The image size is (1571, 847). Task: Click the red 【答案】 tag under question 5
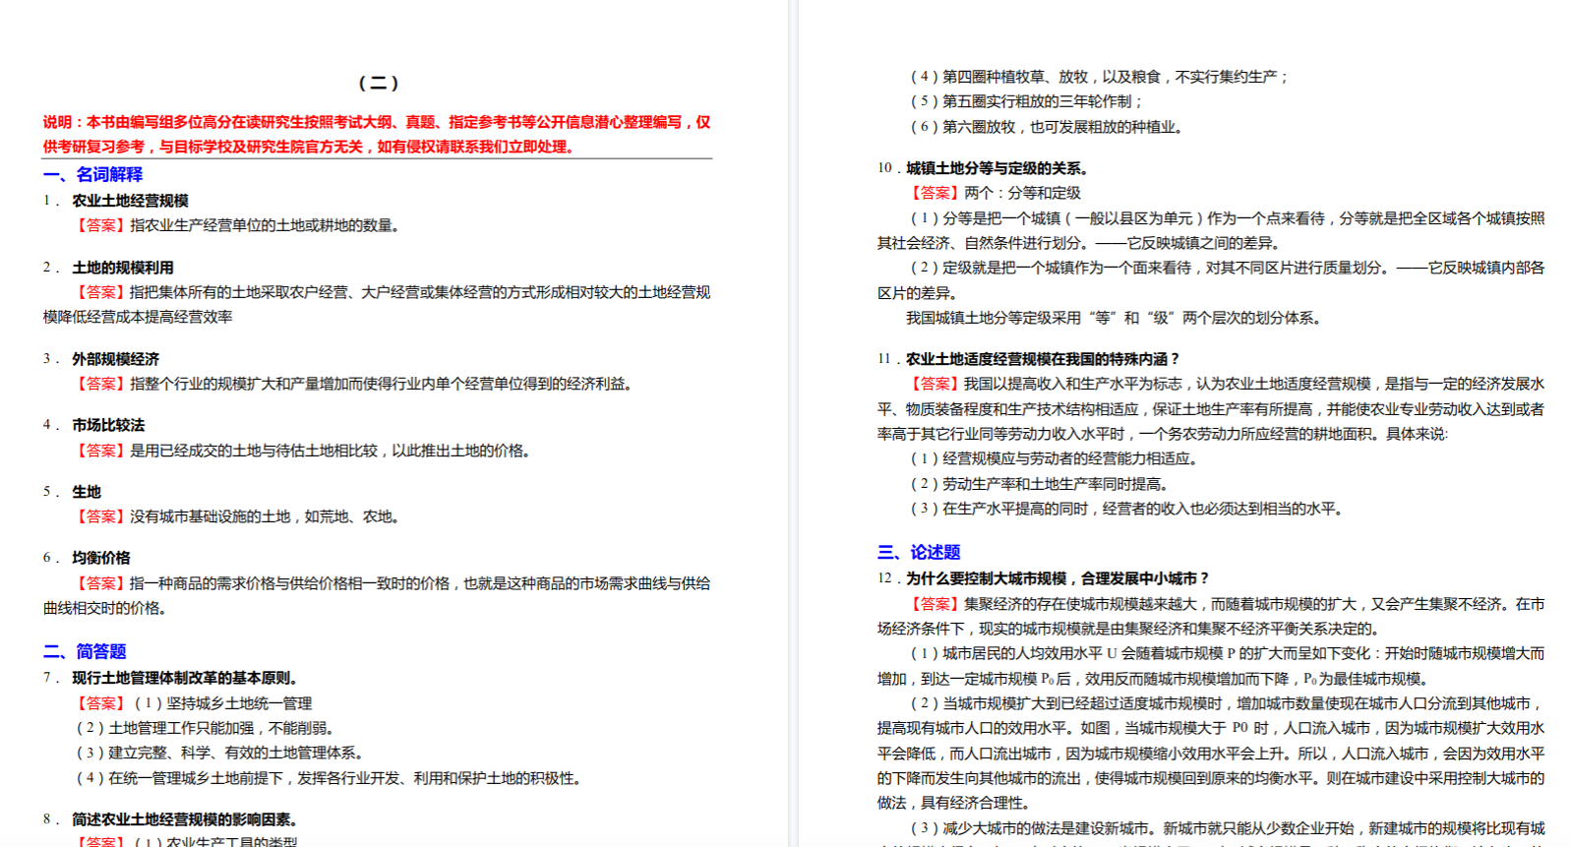click(x=100, y=516)
